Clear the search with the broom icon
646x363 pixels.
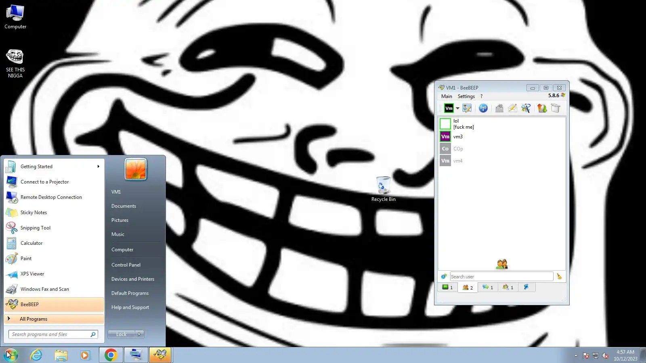559,276
